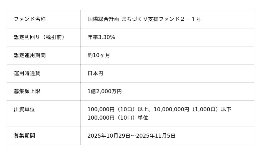The height and width of the screenshot is (155, 267).
Task: Click the end date 2025年11月5日
Action: tap(155, 136)
